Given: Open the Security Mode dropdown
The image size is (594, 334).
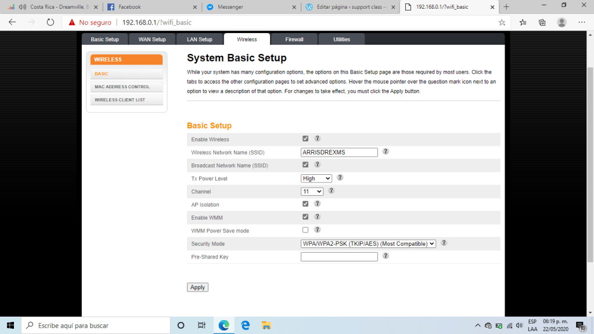Looking at the screenshot, I should [x=368, y=244].
